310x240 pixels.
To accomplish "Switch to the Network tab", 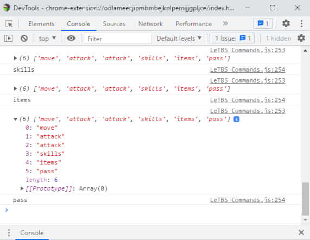I will pyautogui.click(x=150, y=24).
